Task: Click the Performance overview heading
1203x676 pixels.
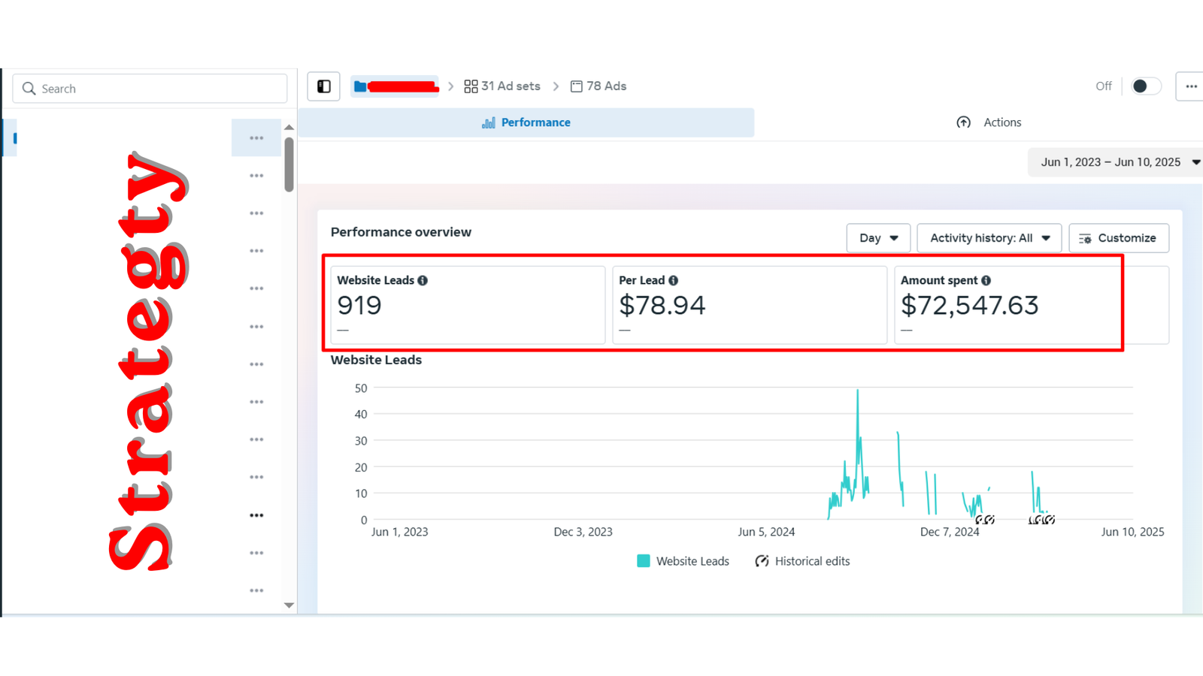Action: pyautogui.click(x=401, y=232)
